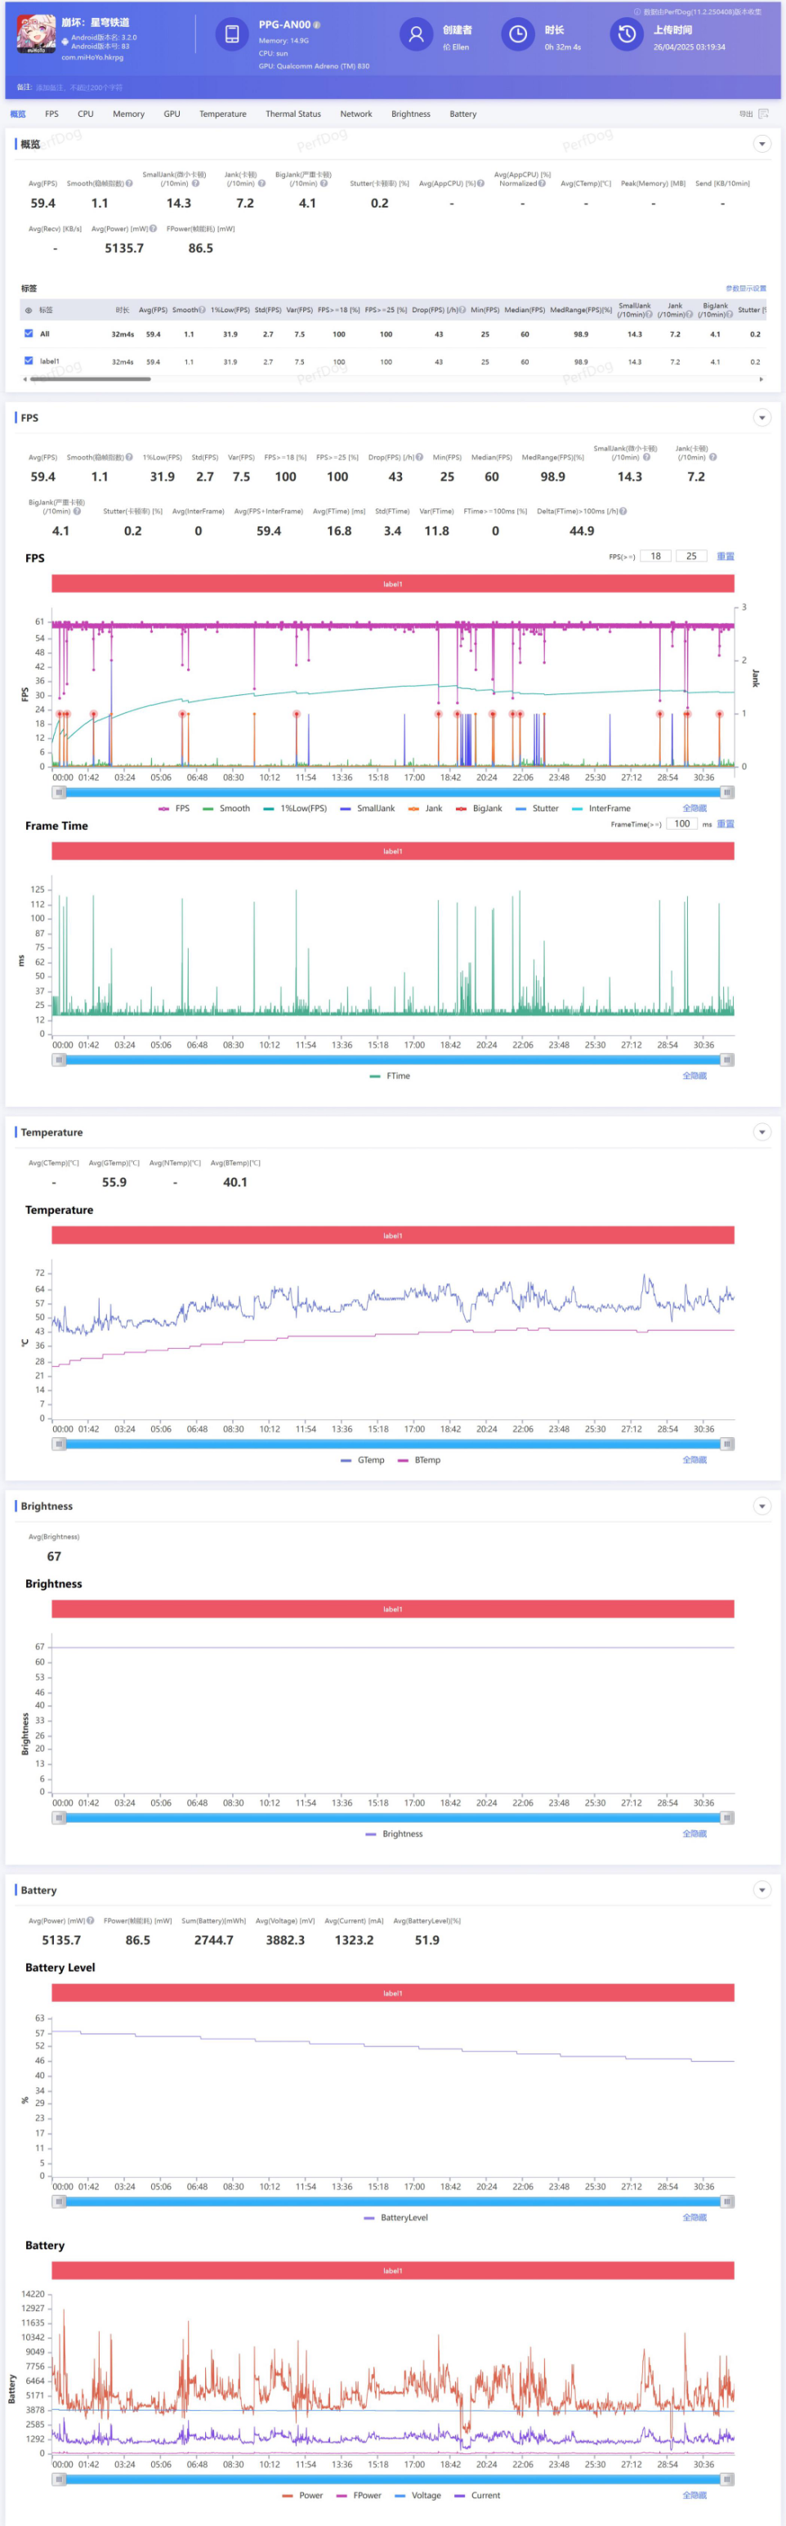Image resolution: width=786 pixels, height=2526 pixels.
Task: Click the phone device icon
Action: click(232, 34)
